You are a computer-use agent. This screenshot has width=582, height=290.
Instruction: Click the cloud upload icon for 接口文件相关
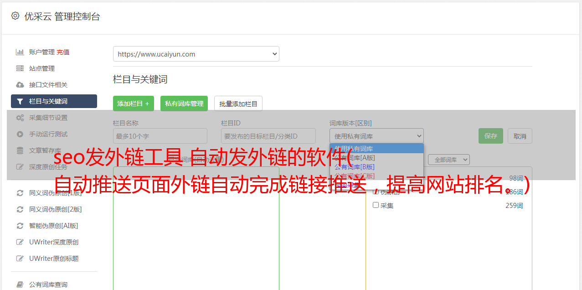pos(20,85)
